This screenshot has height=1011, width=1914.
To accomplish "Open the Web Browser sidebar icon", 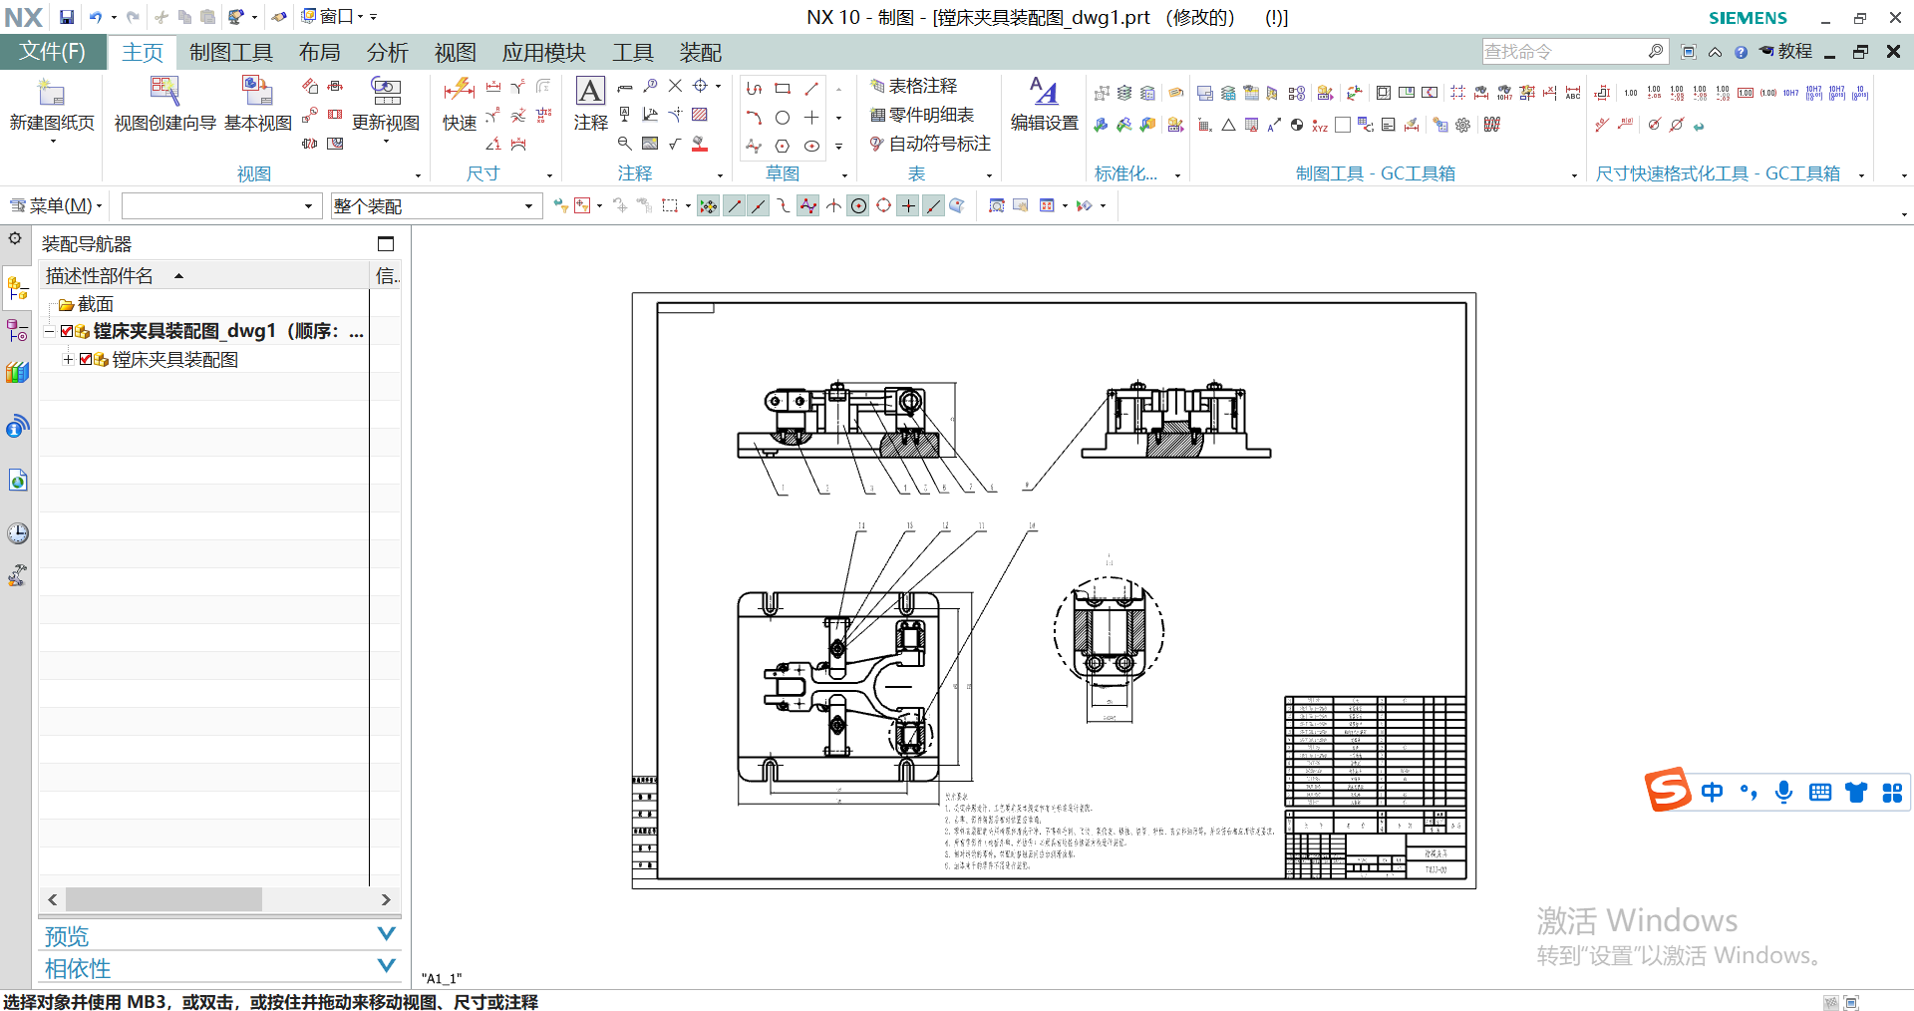I will coord(17,481).
